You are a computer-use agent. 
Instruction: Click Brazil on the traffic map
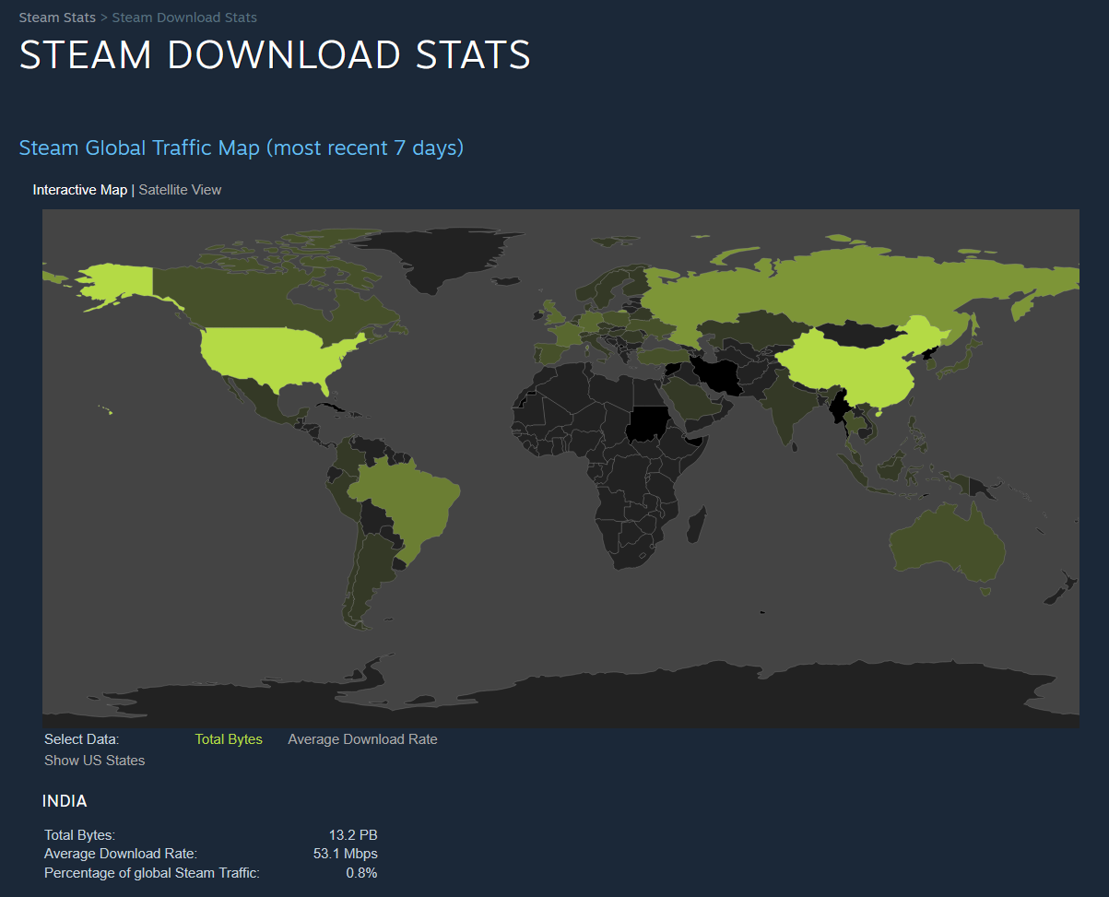[406, 498]
